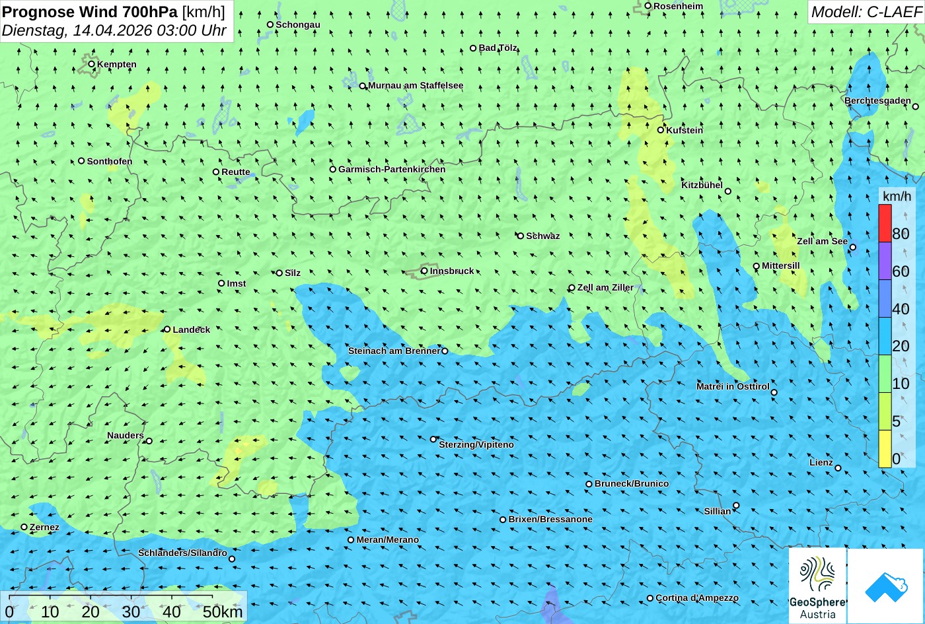
Task: Click the date Dienstag, 14.04.2026 03:00 Uhr
Action: coord(114,30)
